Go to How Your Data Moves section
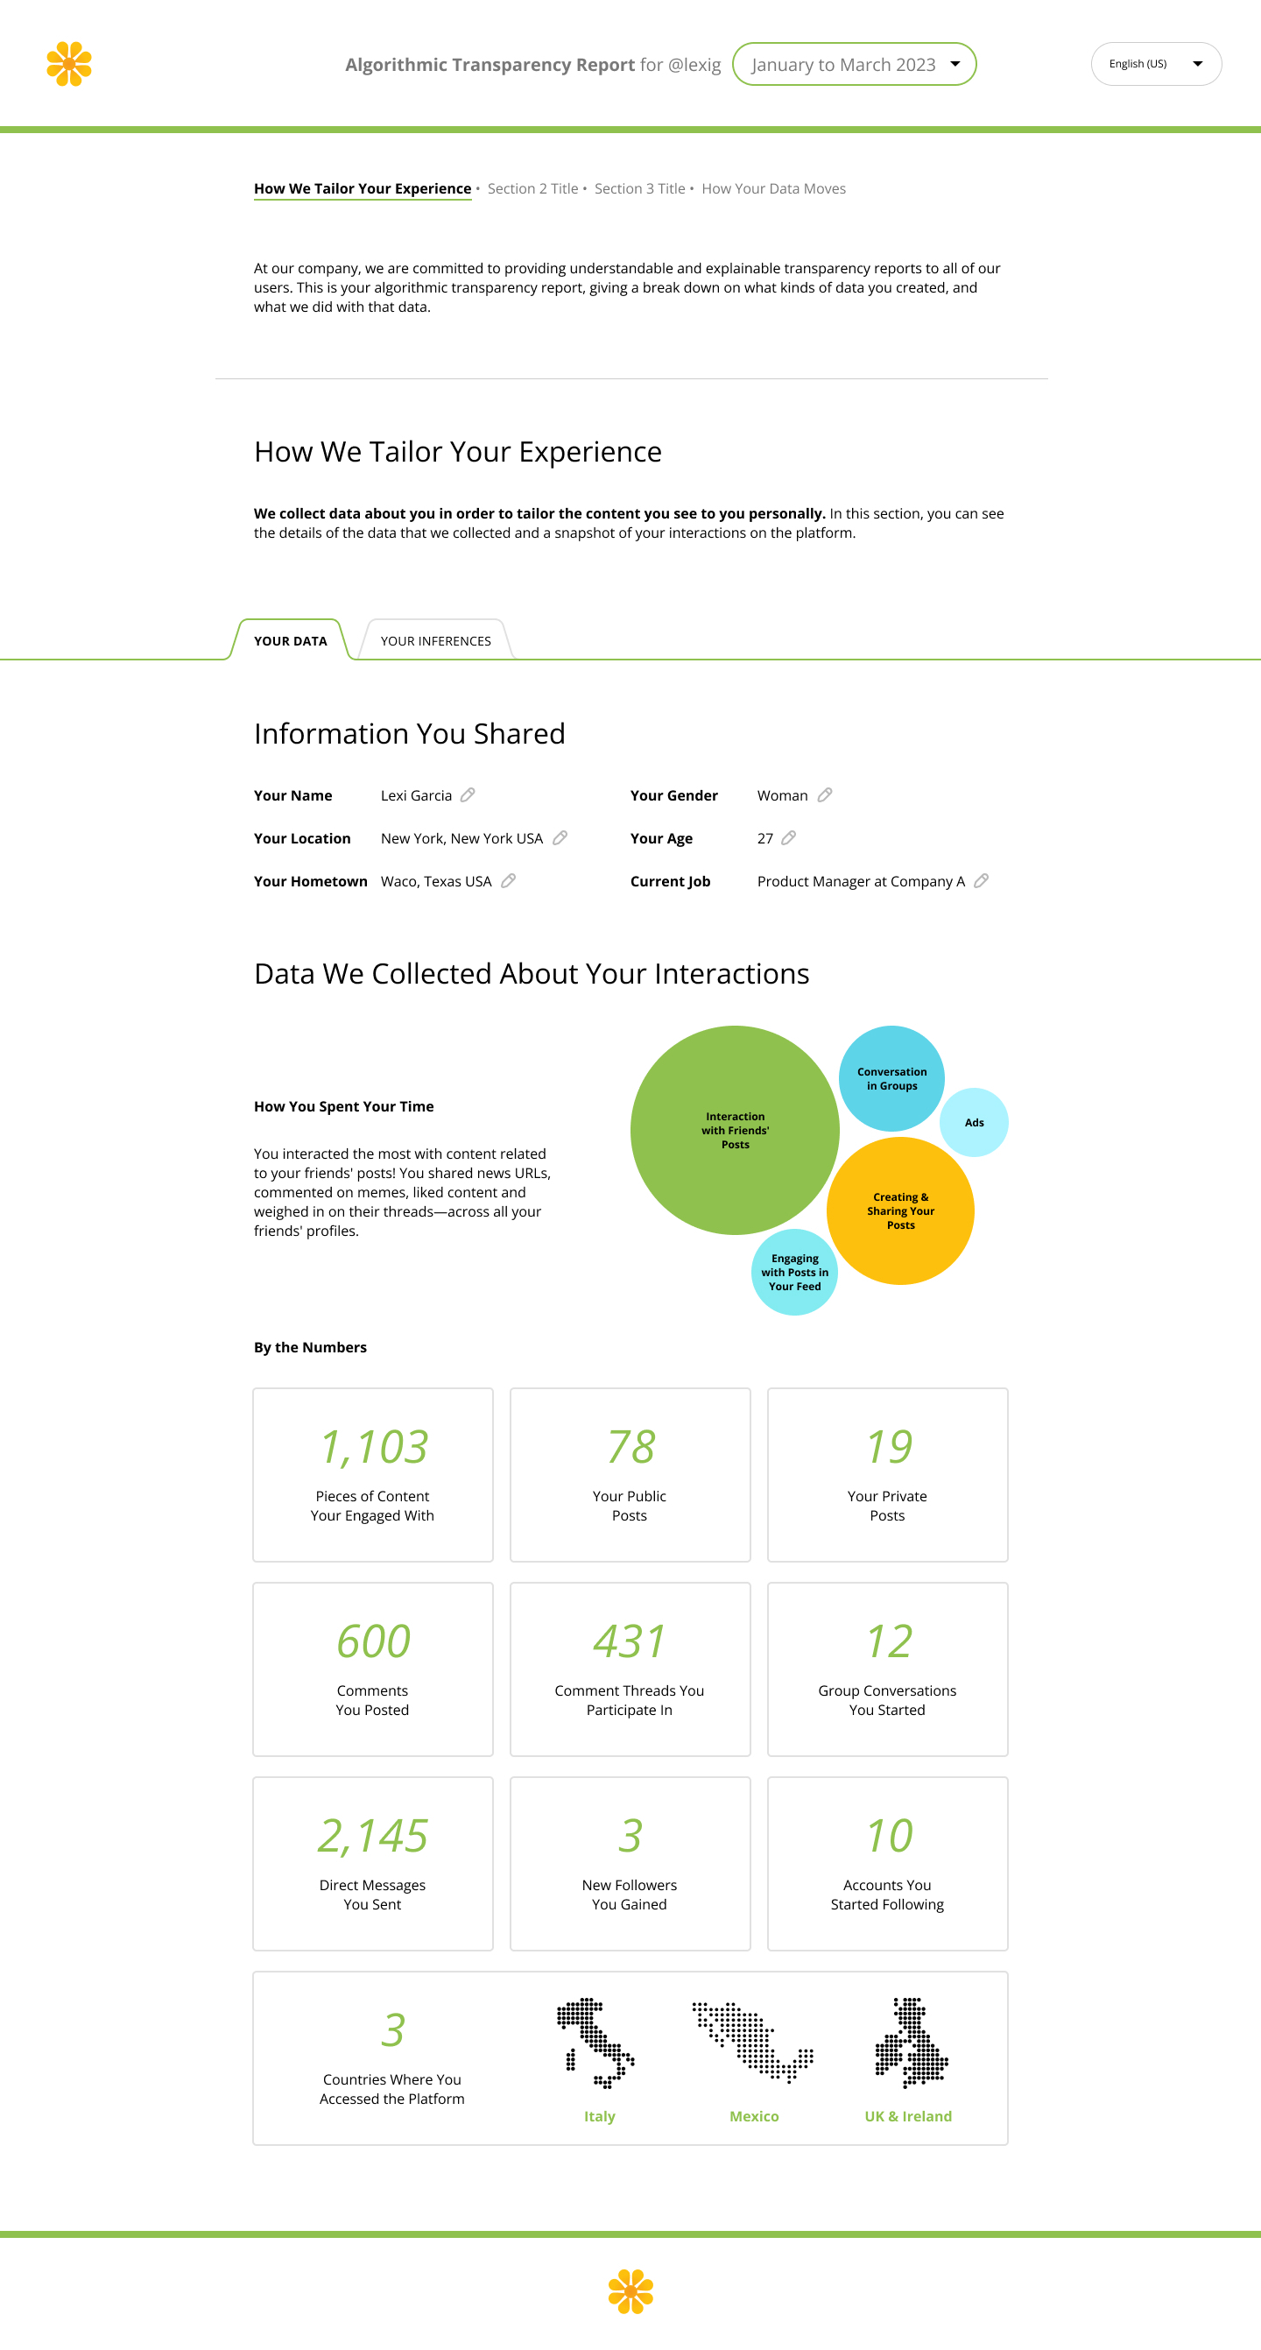The height and width of the screenshot is (2350, 1261). coord(773,189)
